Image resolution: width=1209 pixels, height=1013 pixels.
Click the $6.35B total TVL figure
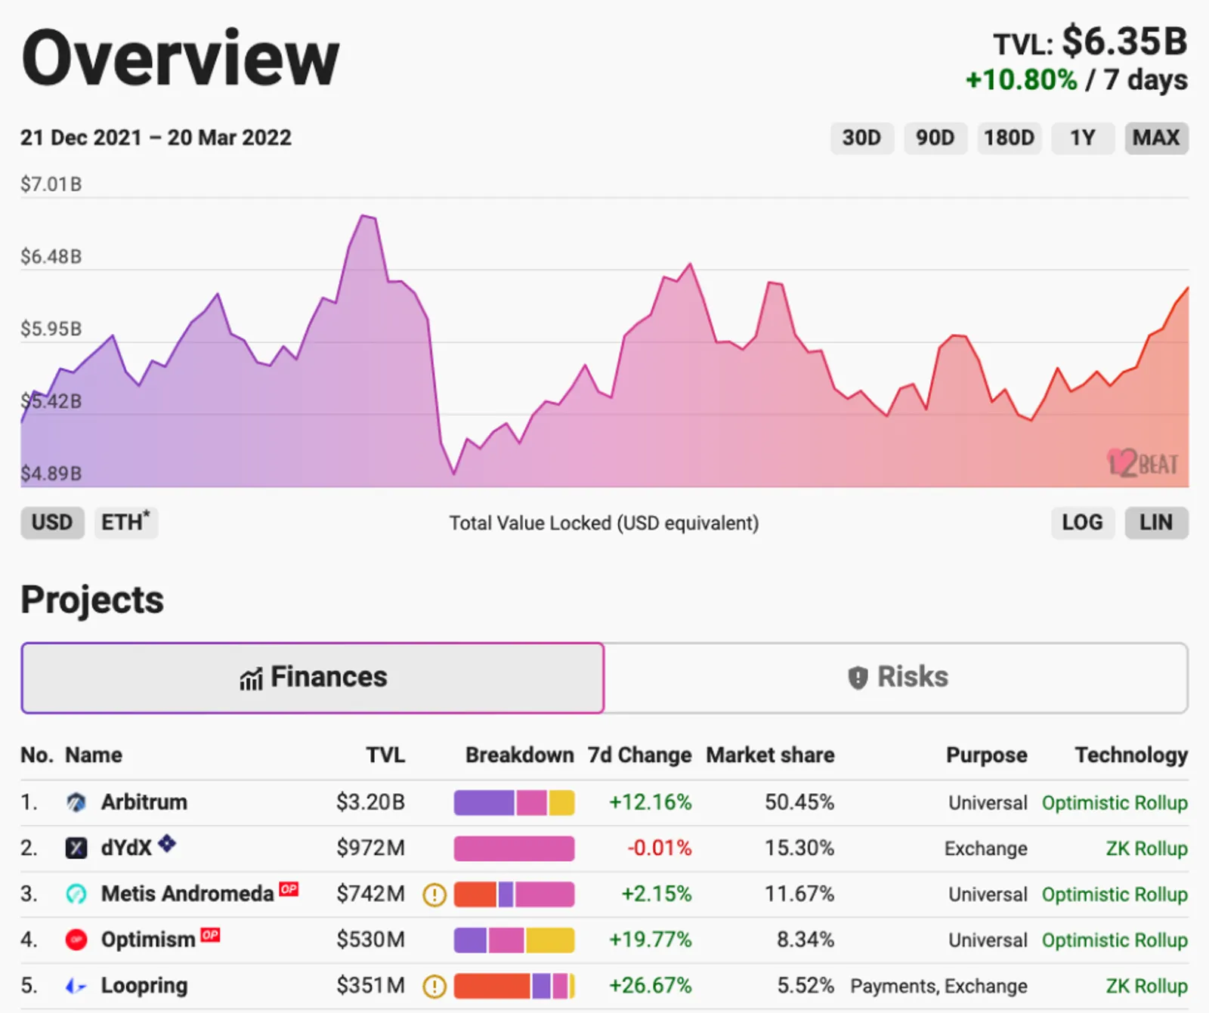pyautogui.click(x=1124, y=42)
